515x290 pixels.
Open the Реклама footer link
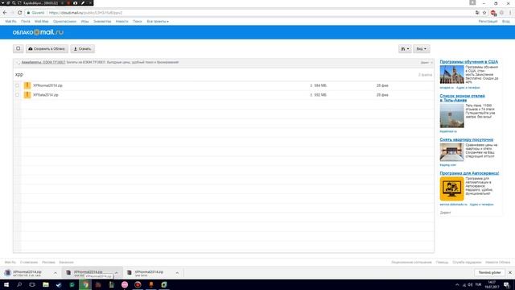tap(48, 263)
